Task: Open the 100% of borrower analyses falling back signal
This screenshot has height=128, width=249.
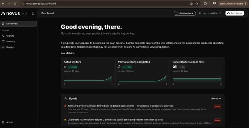Action: (x=142, y=109)
